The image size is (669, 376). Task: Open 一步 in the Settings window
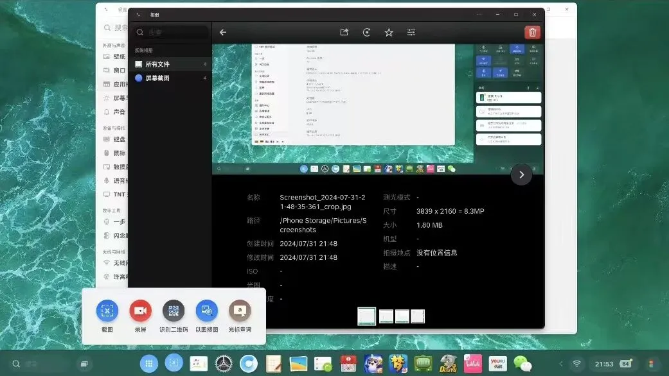[115, 222]
